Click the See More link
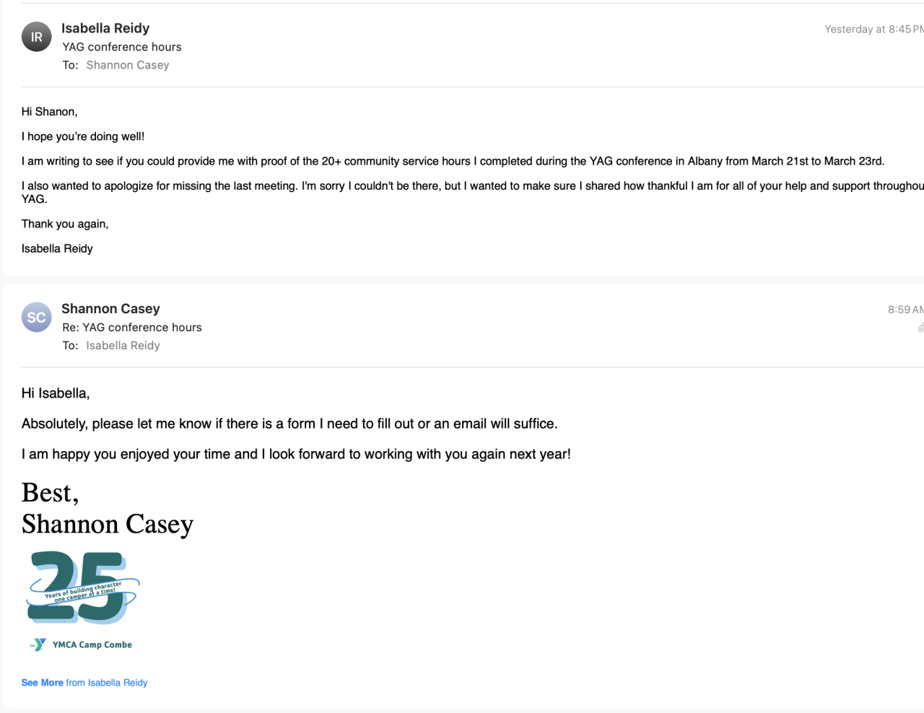Viewport: 924px width, 713px height. pos(42,683)
